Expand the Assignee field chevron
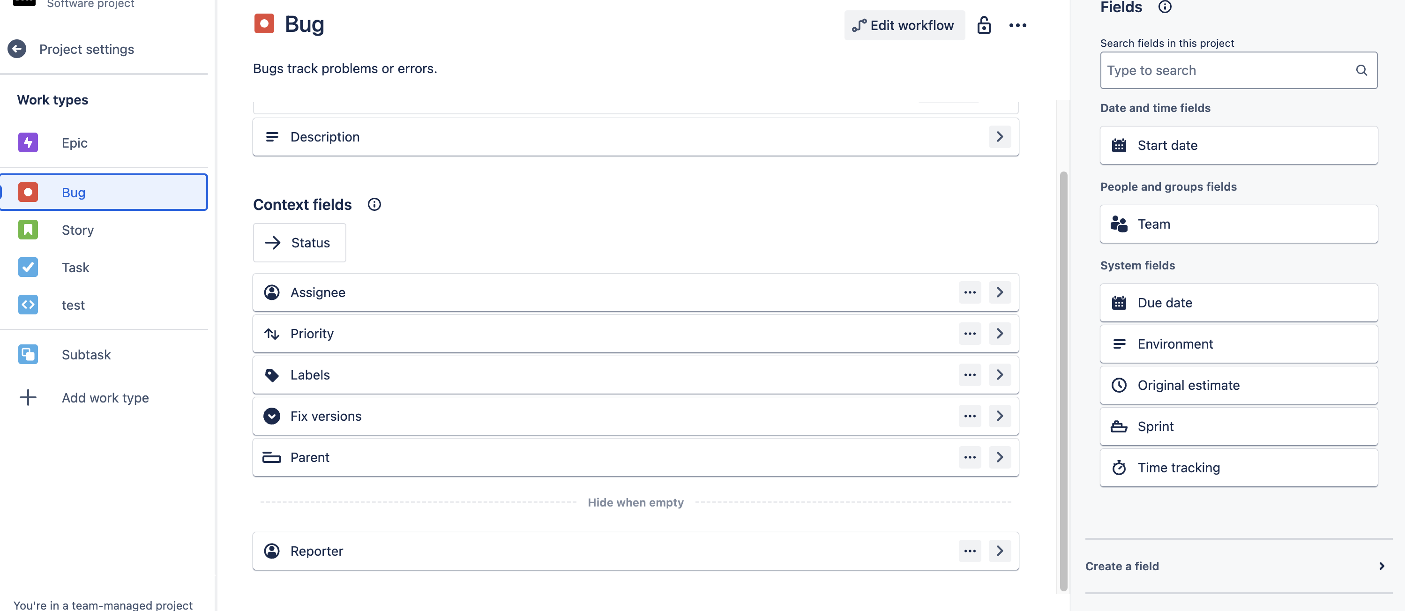The width and height of the screenshot is (1405, 611). tap(1000, 292)
